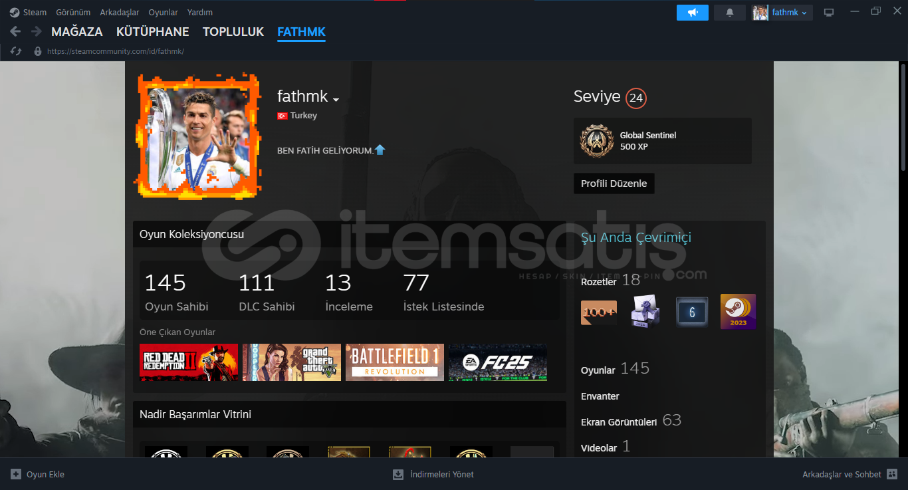Open the fathmk account dropdown
The height and width of the screenshot is (490, 908).
pos(782,13)
